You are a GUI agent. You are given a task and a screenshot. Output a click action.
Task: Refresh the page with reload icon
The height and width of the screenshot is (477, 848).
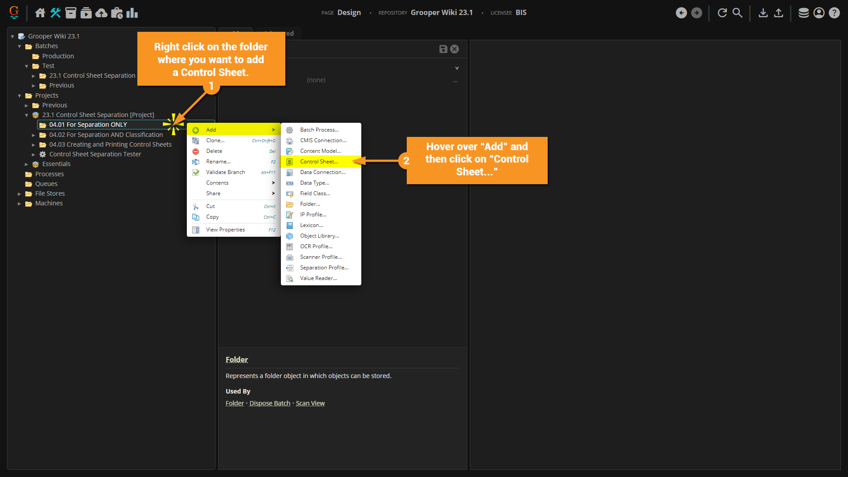pos(722,13)
